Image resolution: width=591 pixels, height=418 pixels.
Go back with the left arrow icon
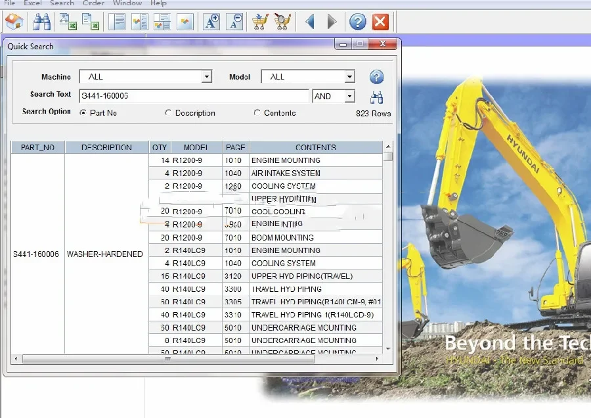pos(310,22)
